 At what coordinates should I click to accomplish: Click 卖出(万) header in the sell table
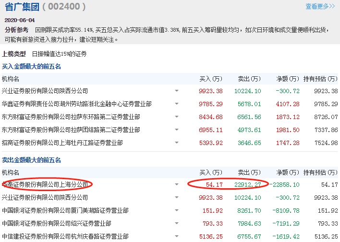click(x=249, y=172)
